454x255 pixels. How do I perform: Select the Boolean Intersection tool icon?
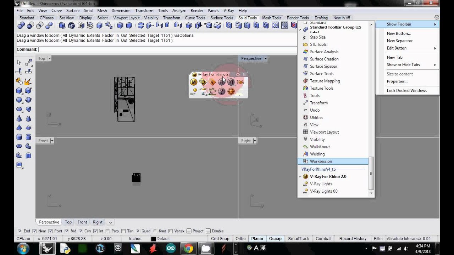[40, 25]
